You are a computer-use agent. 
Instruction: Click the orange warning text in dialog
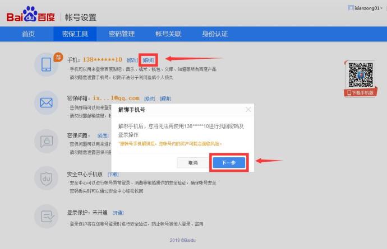(170, 144)
